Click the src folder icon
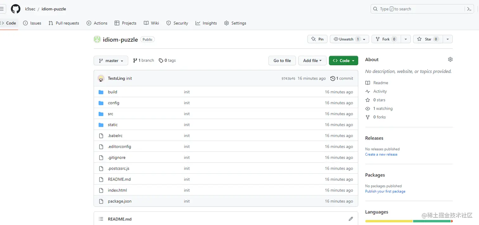Screen dimensions: 479x225 pos(101,114)
